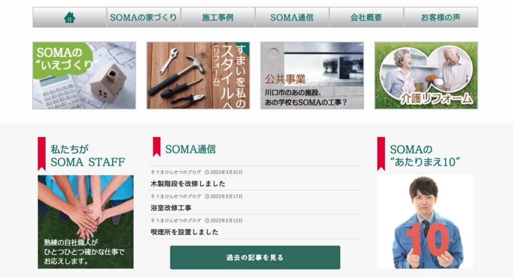This screenshot has height=277, width=513.
Task: Open the 施工事例 navigation tab
Action: tap(218, 17)
